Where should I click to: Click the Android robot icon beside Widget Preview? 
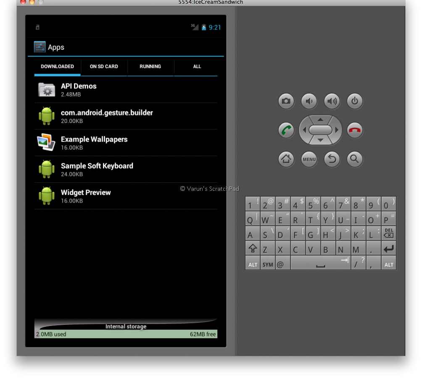tap(47, 196)
